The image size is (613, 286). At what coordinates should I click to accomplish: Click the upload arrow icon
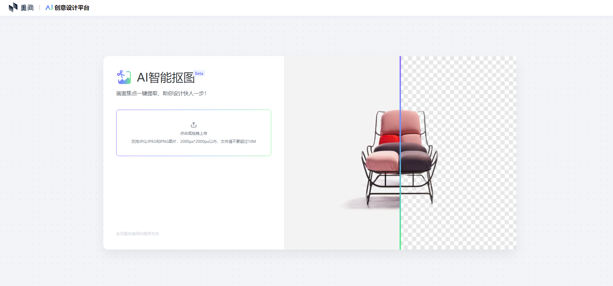click(194, 125)
